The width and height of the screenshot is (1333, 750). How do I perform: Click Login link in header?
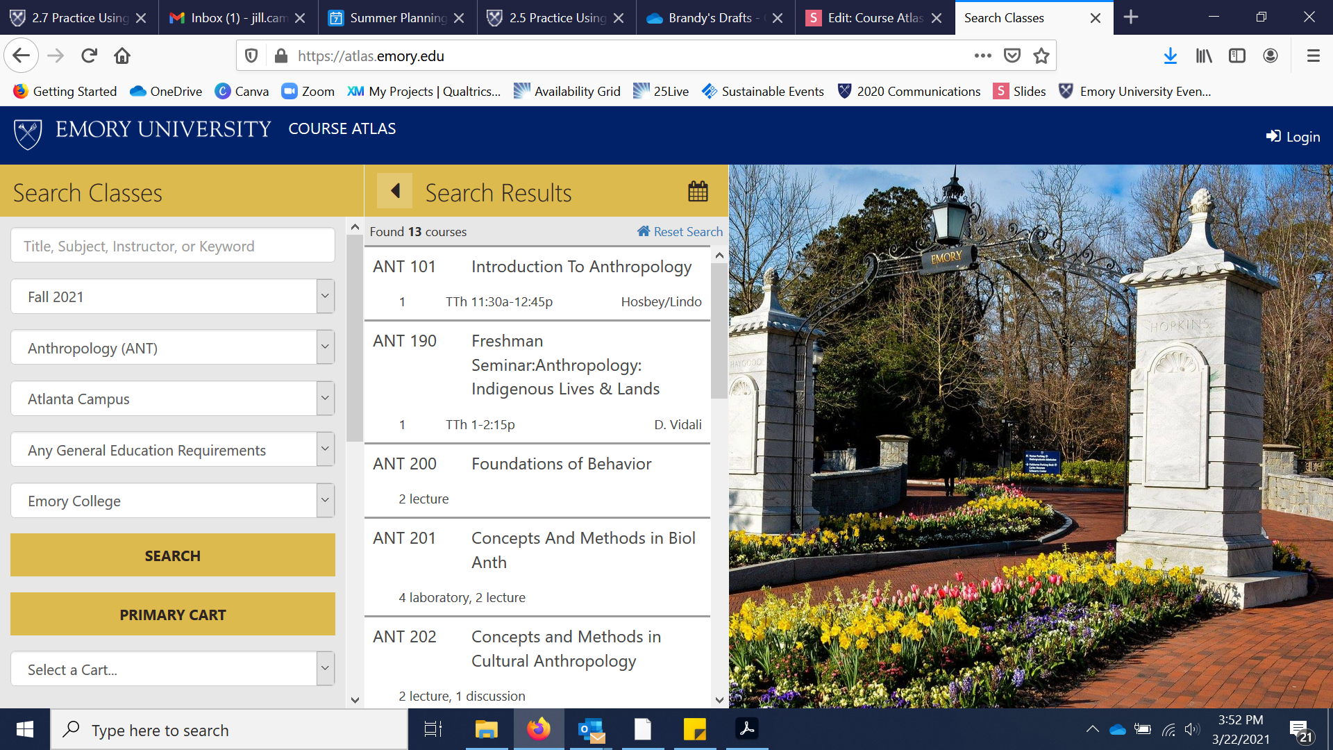point(1293,136)
